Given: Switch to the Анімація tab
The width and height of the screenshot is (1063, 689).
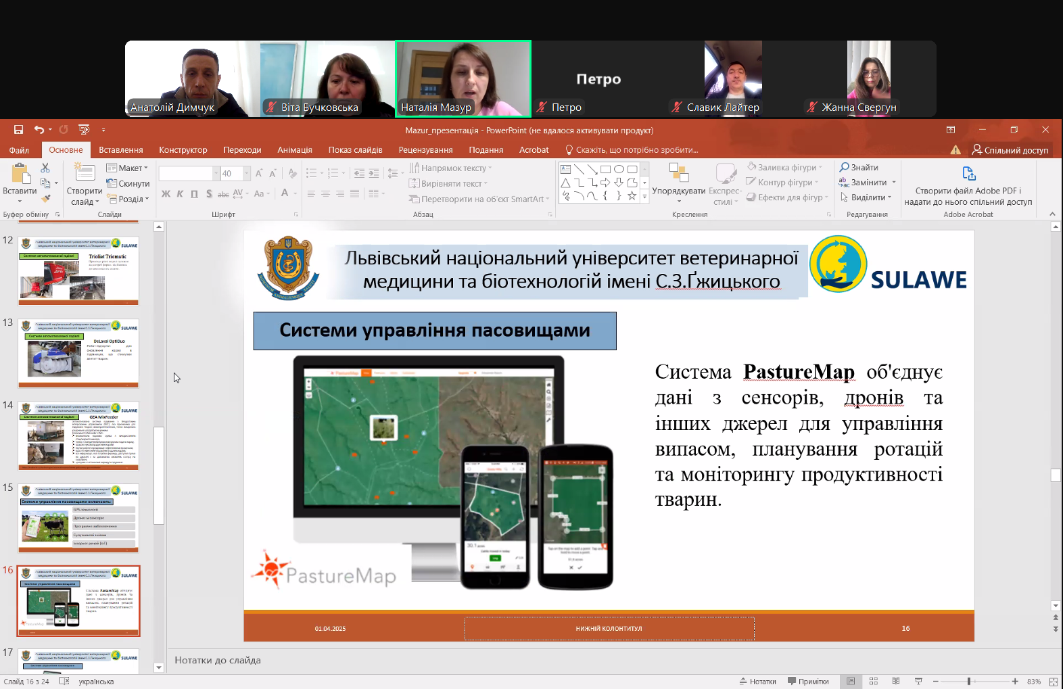Looking at the screenshot, I should tap(294, 150).
